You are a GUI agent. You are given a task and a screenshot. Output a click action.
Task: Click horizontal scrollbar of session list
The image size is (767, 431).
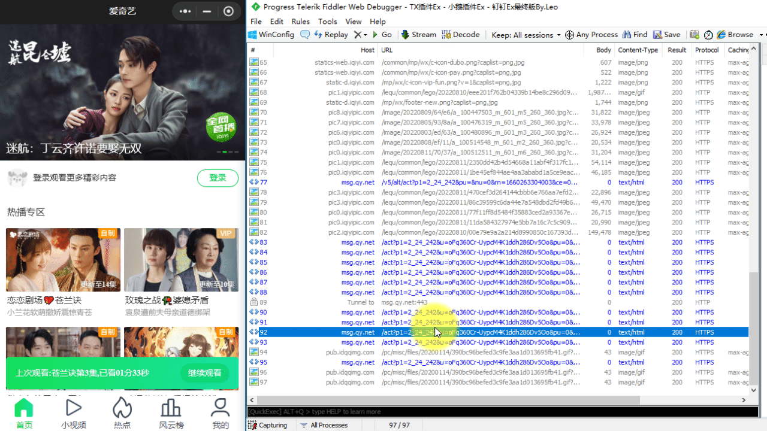click(x=448, y=400)
